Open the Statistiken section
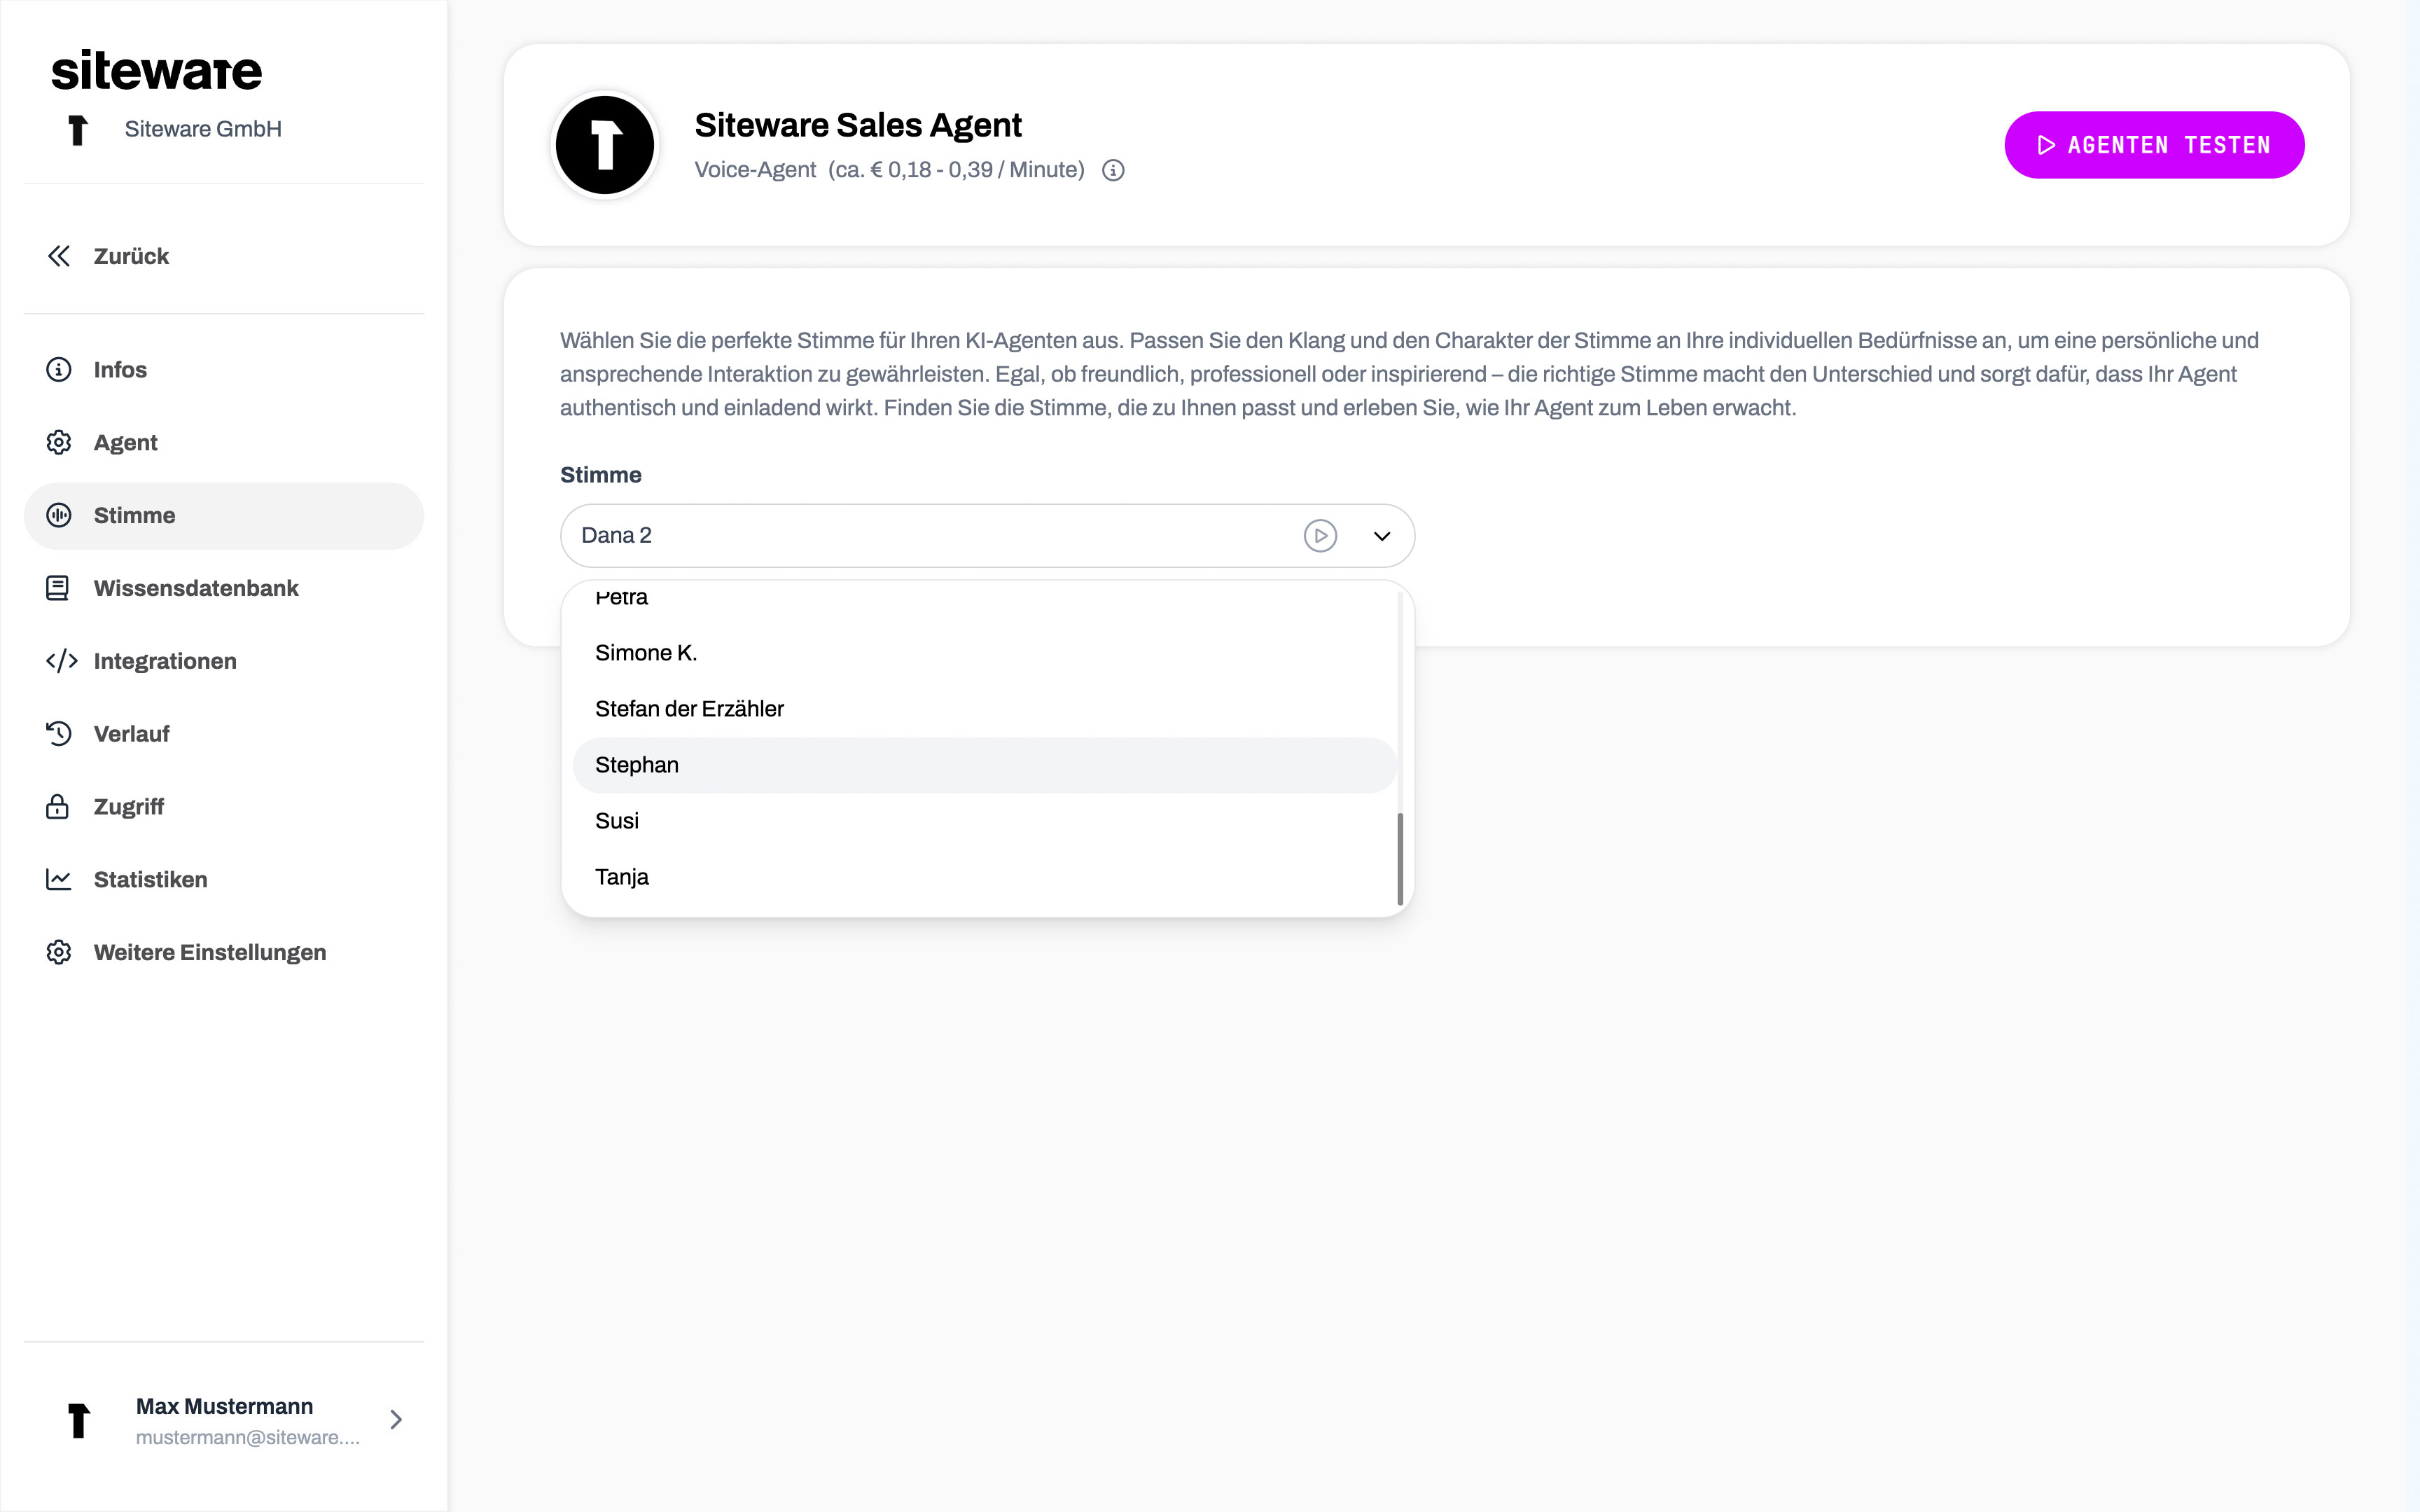This screenshot has width=2420, height=1512. pos(224,880)
